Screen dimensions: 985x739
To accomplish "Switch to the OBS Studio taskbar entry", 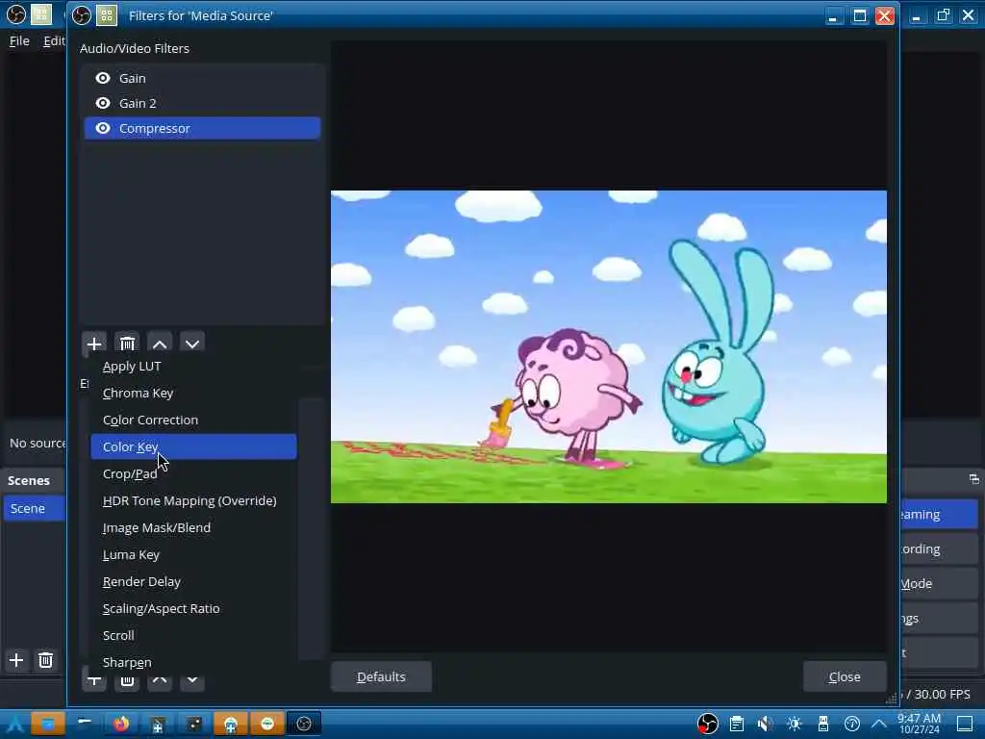I will [304, 724].
